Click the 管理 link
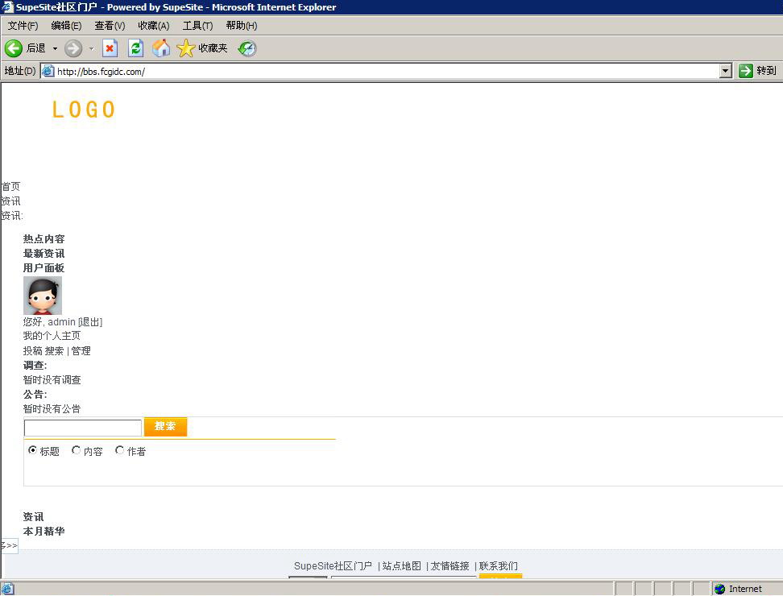Viewport: 783px width, 596px height. click(81, 351)
